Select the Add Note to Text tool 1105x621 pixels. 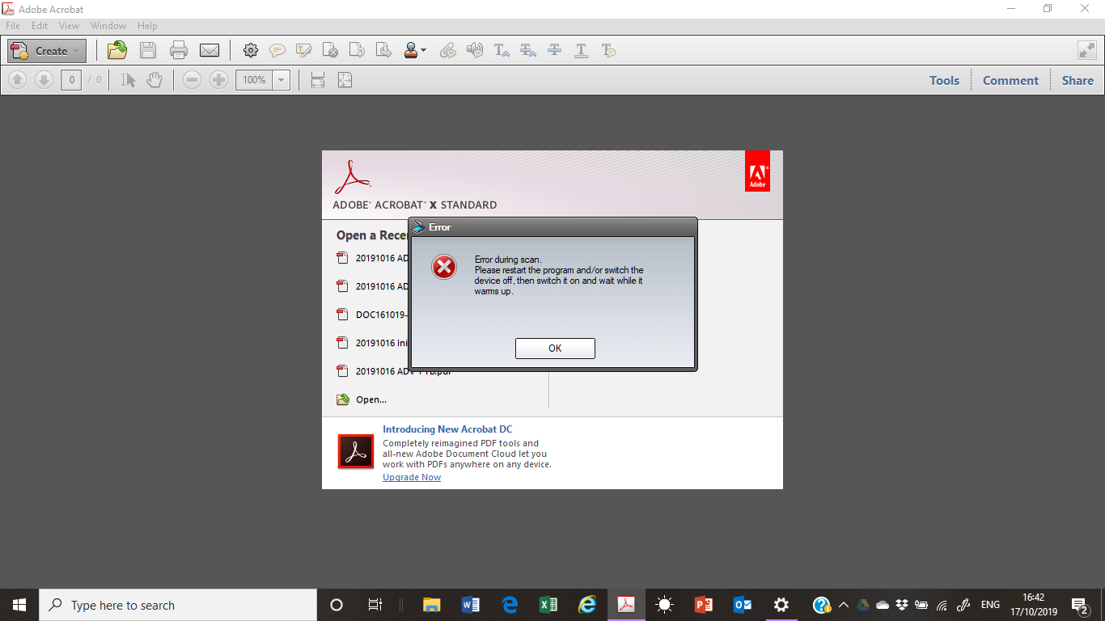click(608, 50)
